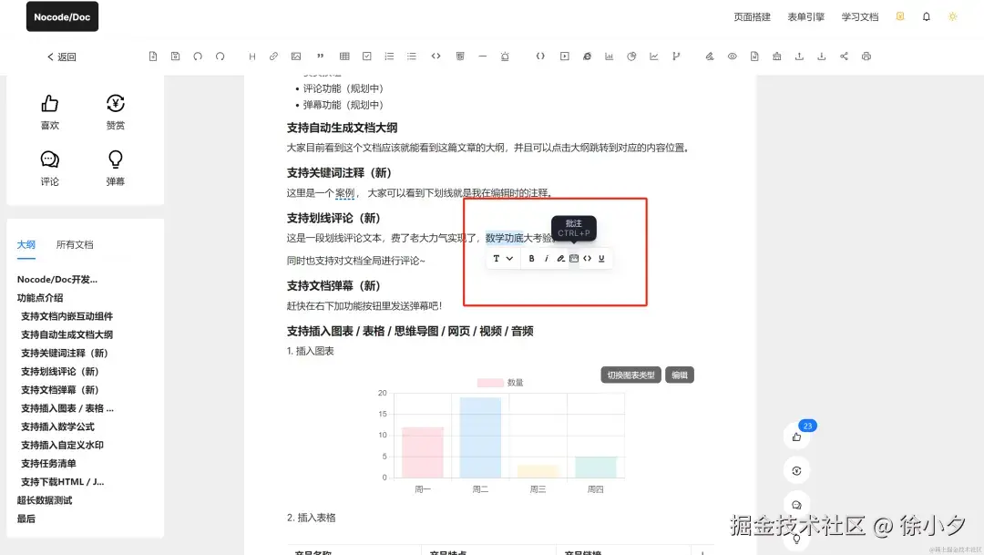Click the like icon showing badge 23
The height and width of the screenshot is (555, 984).
coord(796,436)
